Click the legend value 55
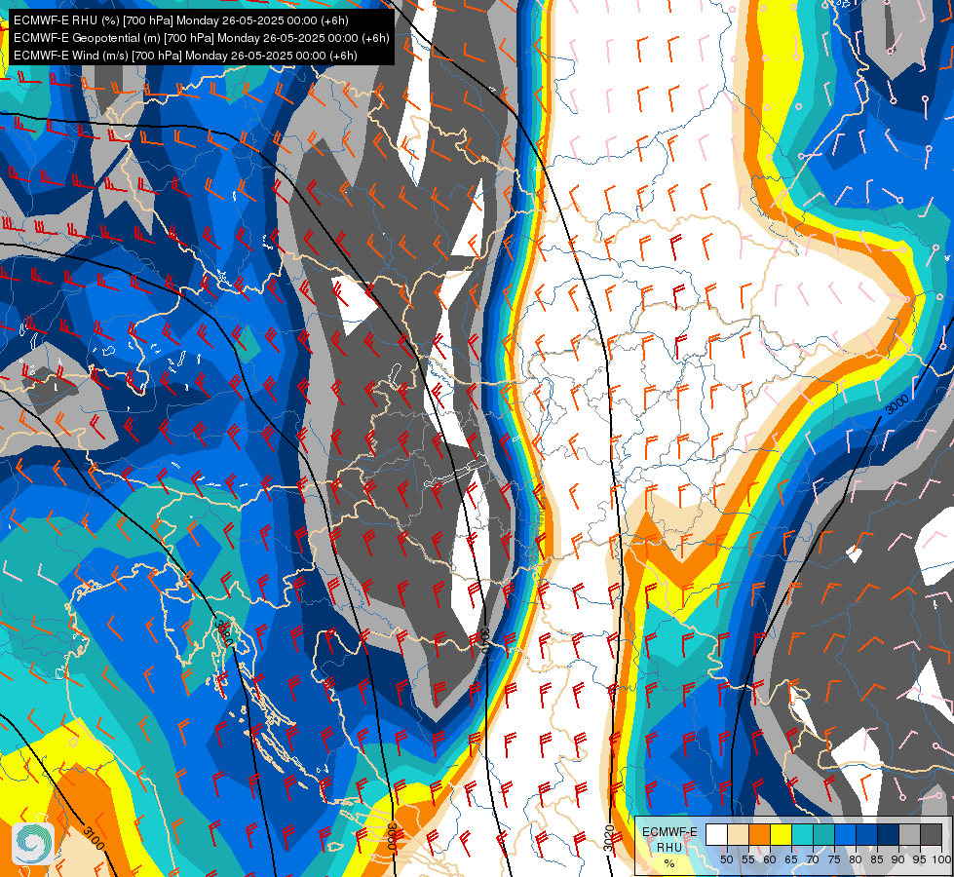Viewport: 954px width, 877px height. (747, 859)
